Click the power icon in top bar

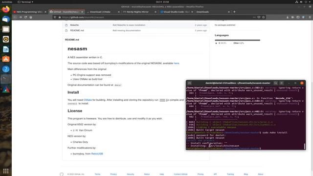(306, 2)
